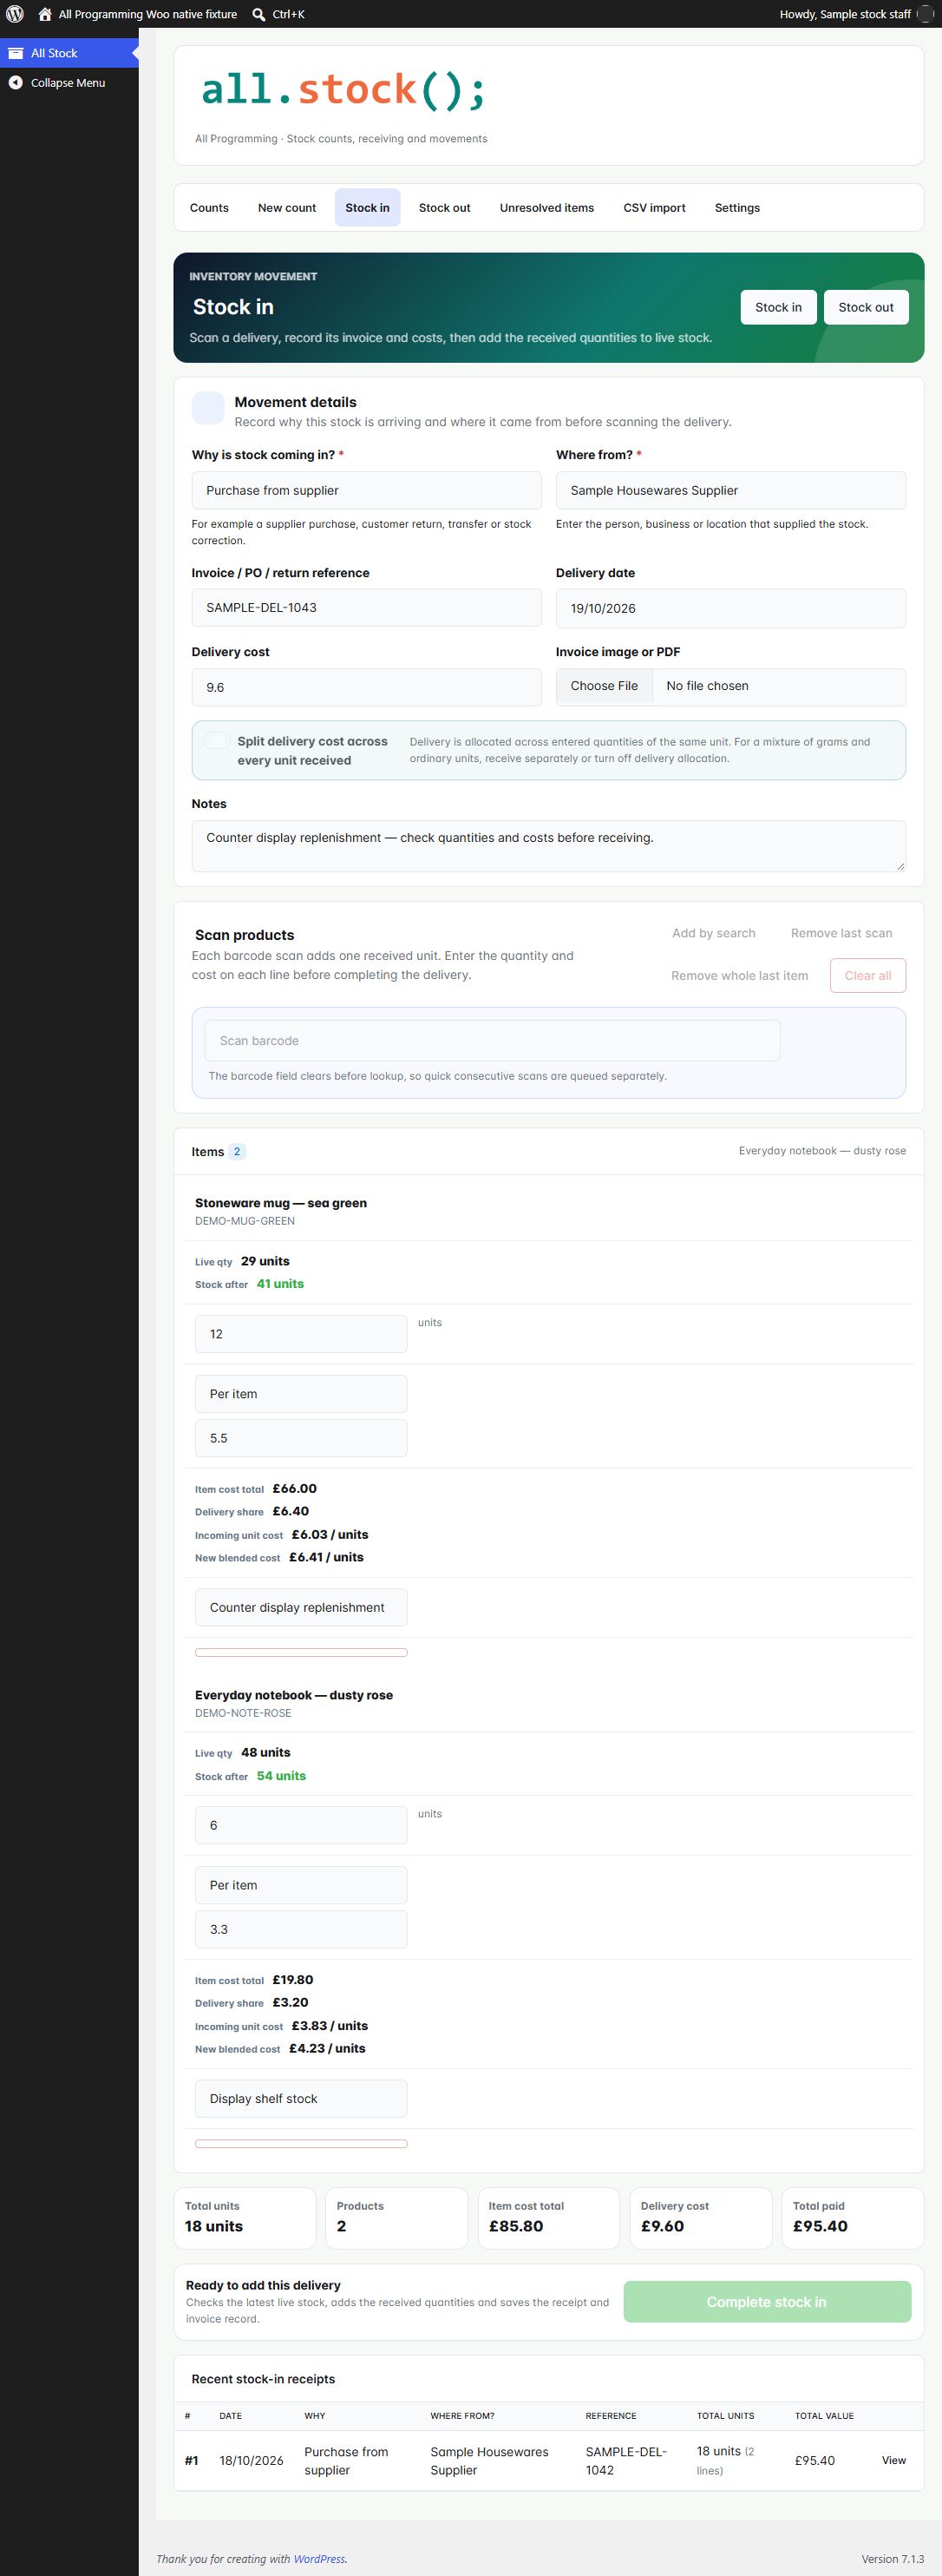Click the Invoice / PO reference field

[367, 608]
